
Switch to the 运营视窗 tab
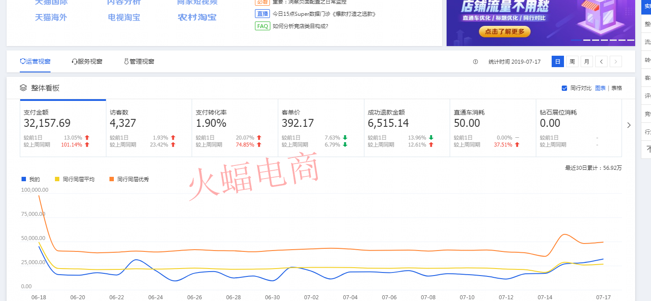click(35, 61)
